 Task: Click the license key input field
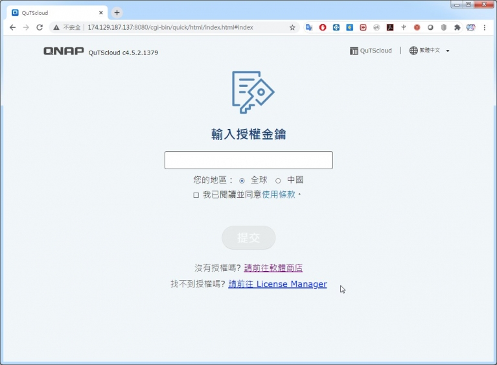click(x=249, y=160)
